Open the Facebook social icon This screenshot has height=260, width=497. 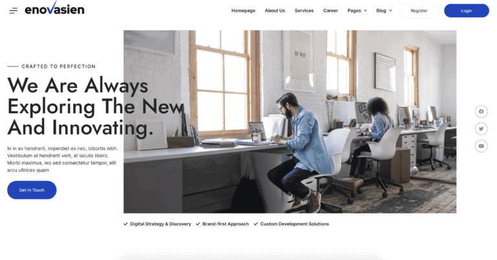pyautogui.click(x=481, y=111)
